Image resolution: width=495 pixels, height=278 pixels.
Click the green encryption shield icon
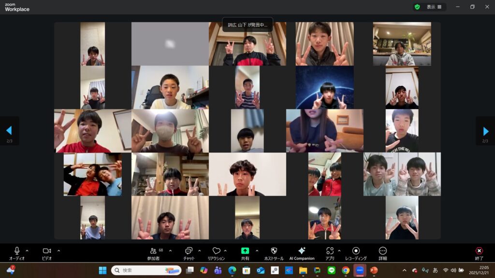click(417, 7)
